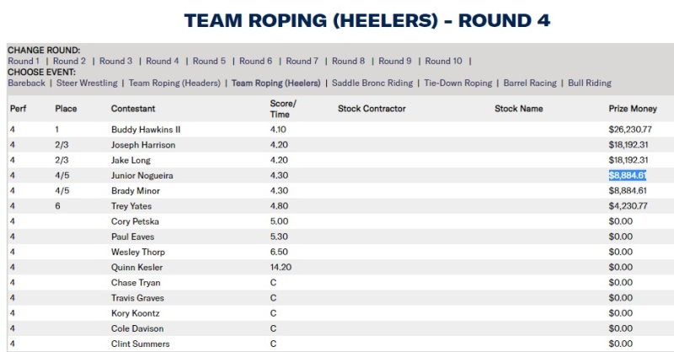Show Round 9 results
This screenshot has height=352, width=674.
click(395, 61)
